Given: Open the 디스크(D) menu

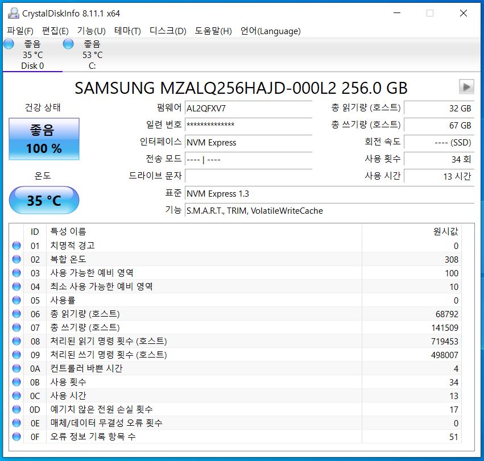Looking at the screenshot, I should pyautogui.click(x=168, y=31).
